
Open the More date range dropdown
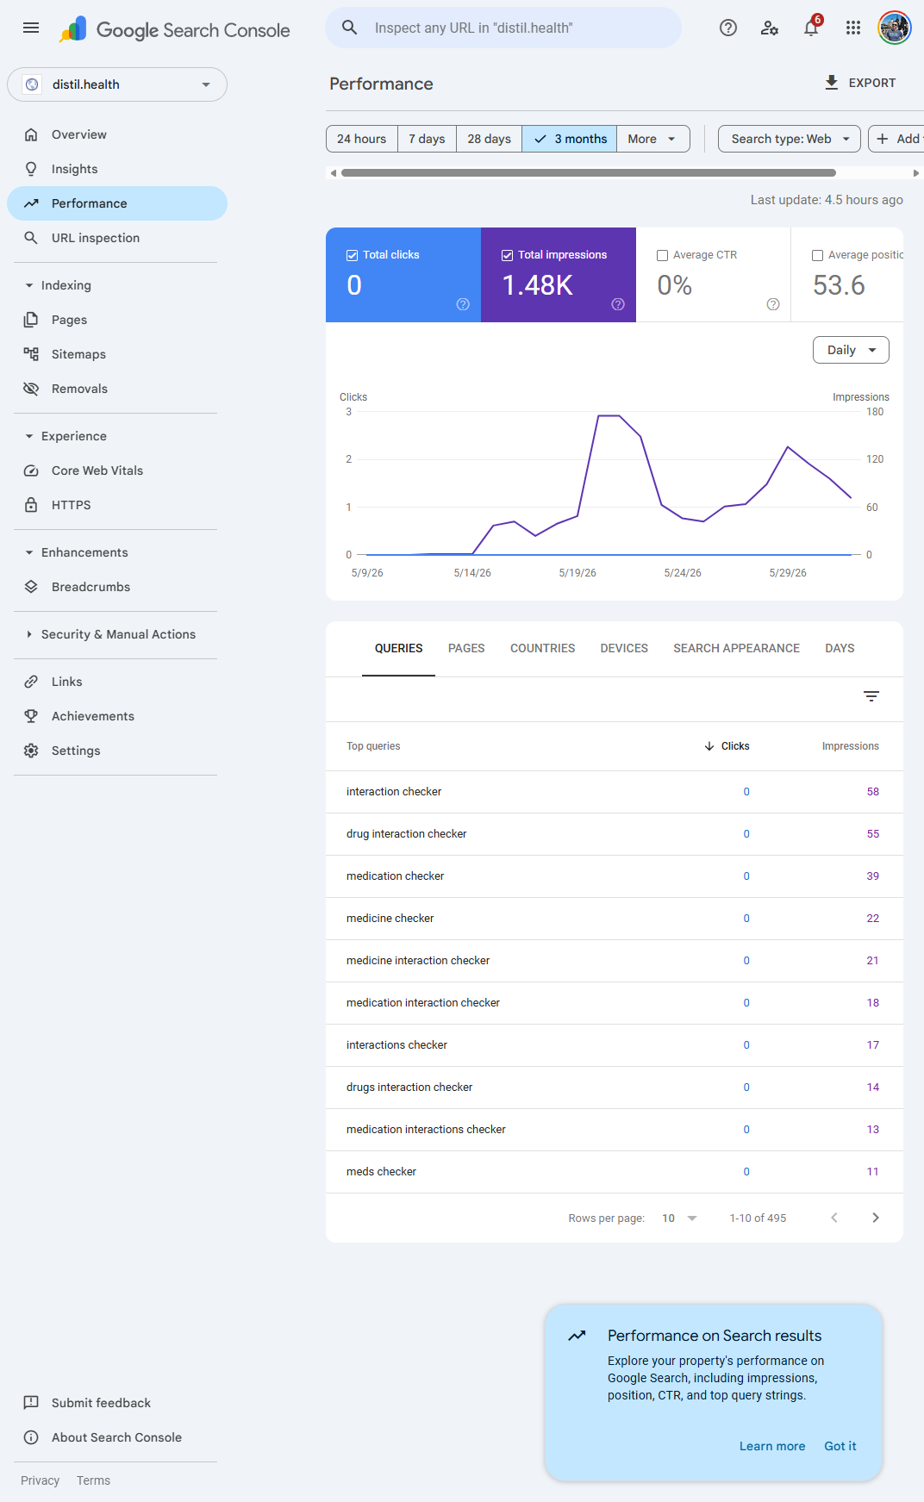click(652, 139)
